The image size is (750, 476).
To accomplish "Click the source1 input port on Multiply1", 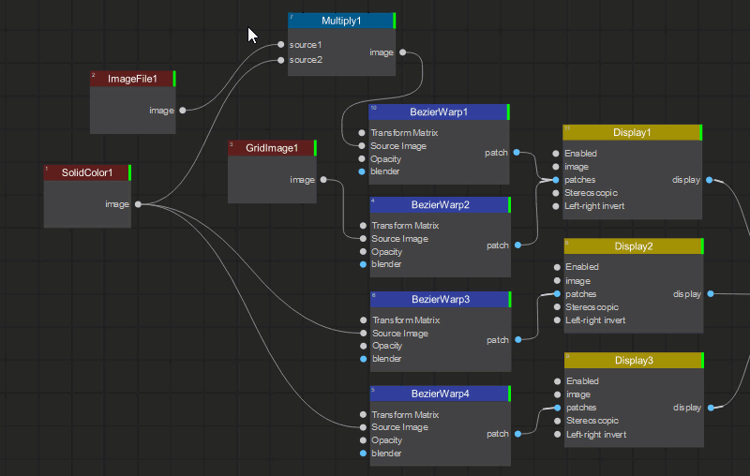I will (x=280, y=44).
